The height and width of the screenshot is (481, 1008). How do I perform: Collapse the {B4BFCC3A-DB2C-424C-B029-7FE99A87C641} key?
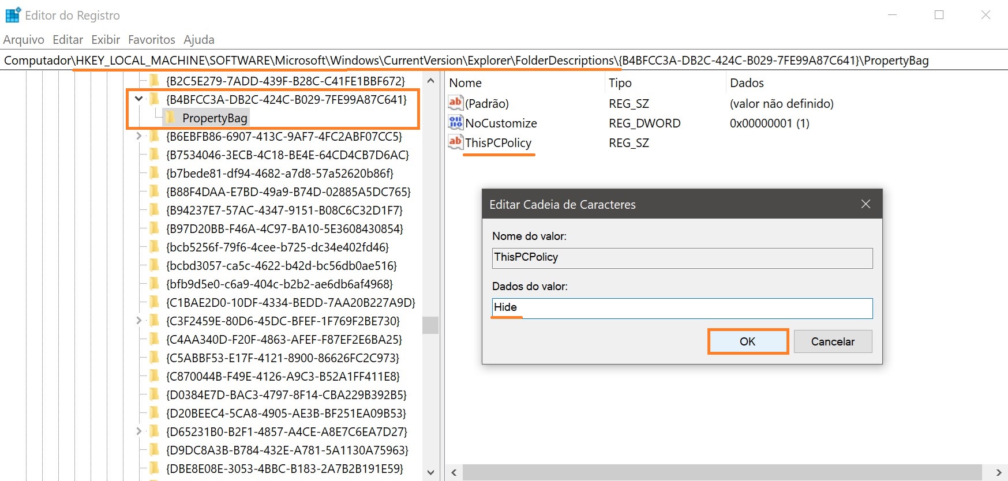point(138,99)
